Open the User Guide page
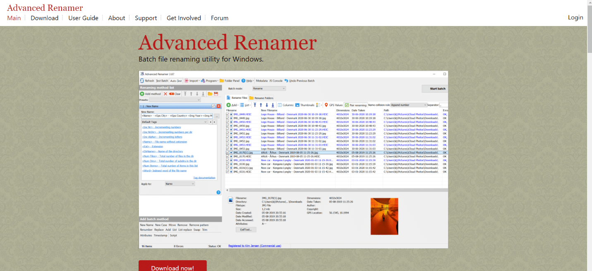The height and width of the screenshot is (271, 592). [x=83, y=18]
